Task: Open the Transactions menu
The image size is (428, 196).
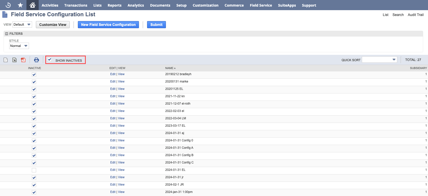Action: [x=76, y=5]
